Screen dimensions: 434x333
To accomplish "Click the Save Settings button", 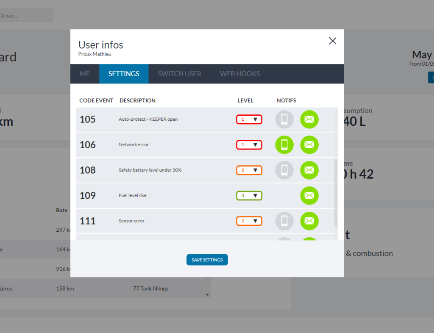I will tap(207, 260).
